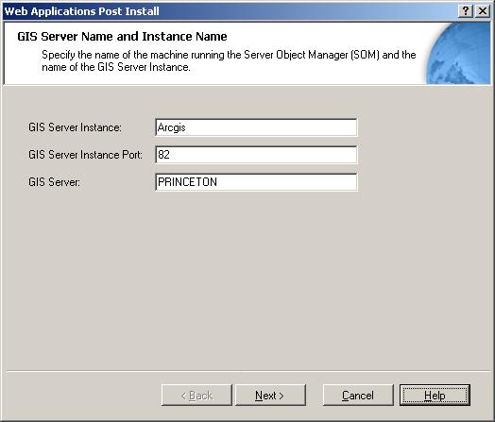Screen dimensions: 495x422
Task: Click the context help question mark button
Action: 466,11
